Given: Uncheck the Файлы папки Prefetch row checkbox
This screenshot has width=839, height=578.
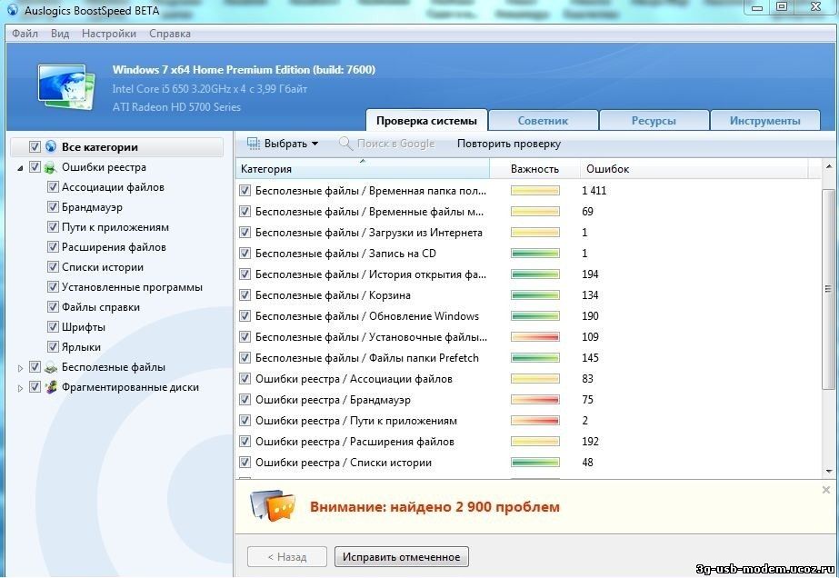Looking at the screenshot, I should pos(245,357).
